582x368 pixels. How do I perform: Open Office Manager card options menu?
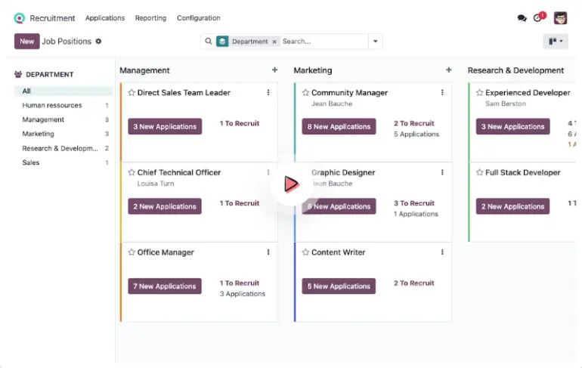(x=268, y=252)
